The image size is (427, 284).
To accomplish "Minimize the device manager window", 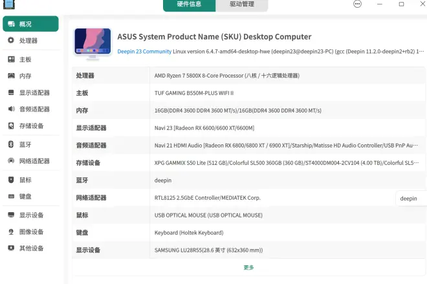I will click(x=380, y=4).
